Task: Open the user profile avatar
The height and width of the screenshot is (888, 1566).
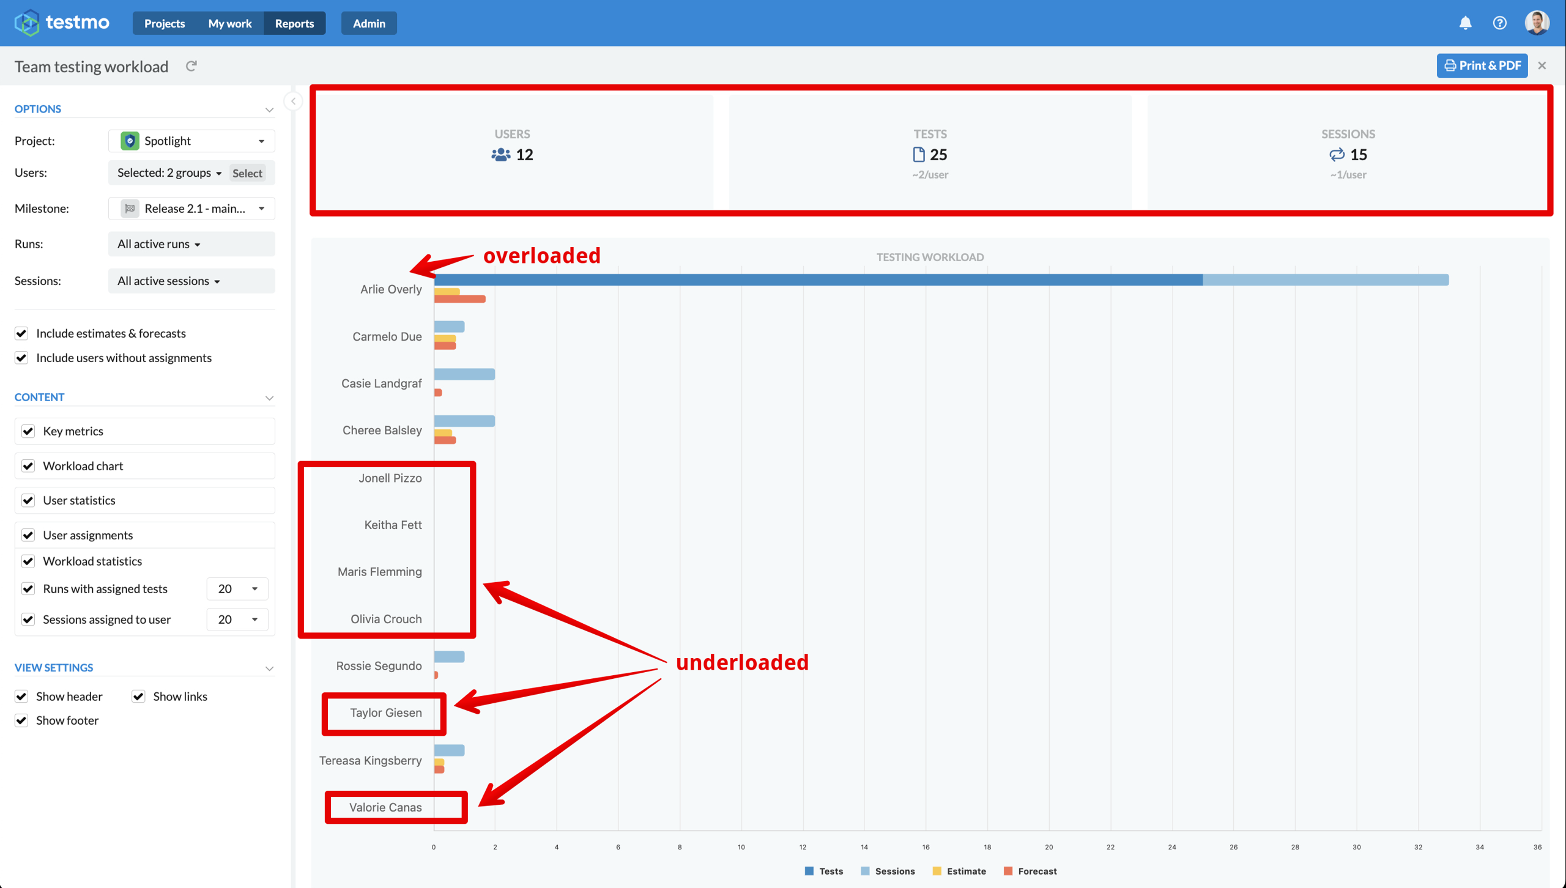Action: 1537,23
